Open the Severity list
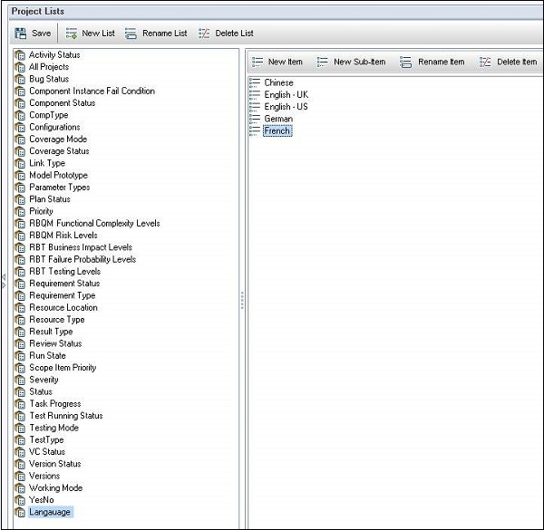Image resolution: width=544 pixels, height=530 pixels. pos(44,380)
